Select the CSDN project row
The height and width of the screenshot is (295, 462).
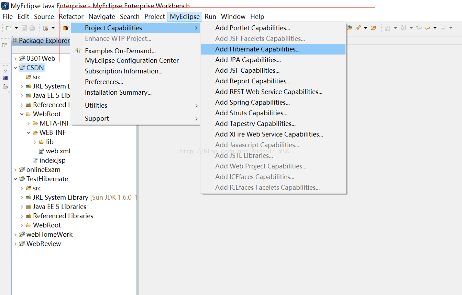point(32,68)
